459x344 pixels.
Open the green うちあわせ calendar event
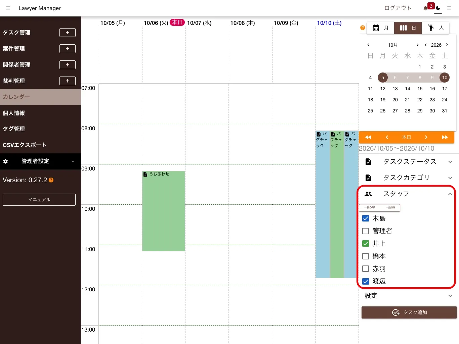click(164, 211)
